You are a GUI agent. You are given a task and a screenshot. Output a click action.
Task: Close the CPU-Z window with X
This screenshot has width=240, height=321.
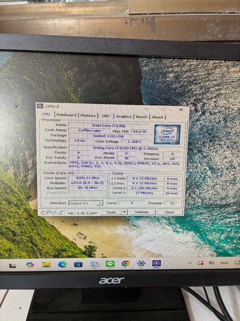click(x=181, y=110)
